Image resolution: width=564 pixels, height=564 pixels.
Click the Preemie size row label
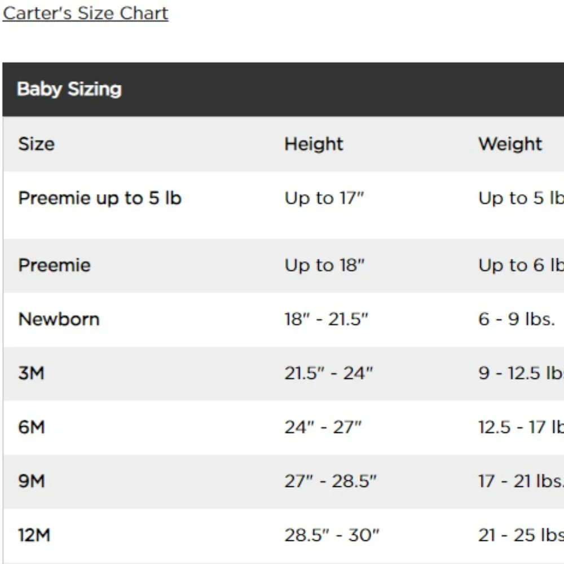(x=54, y=265)
